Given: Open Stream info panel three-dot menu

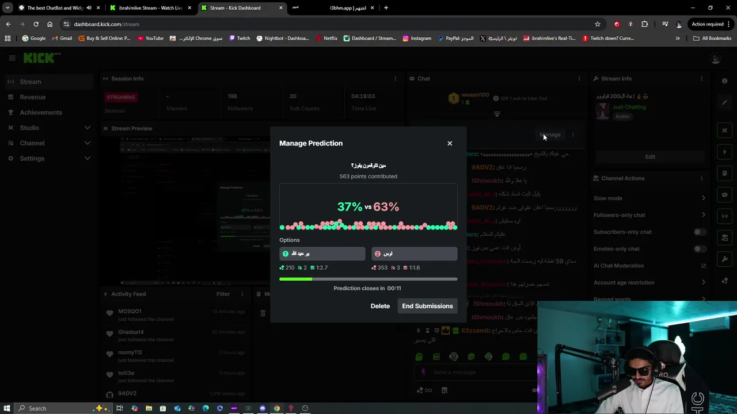Looking at the screenshot, I should (701, 79).
